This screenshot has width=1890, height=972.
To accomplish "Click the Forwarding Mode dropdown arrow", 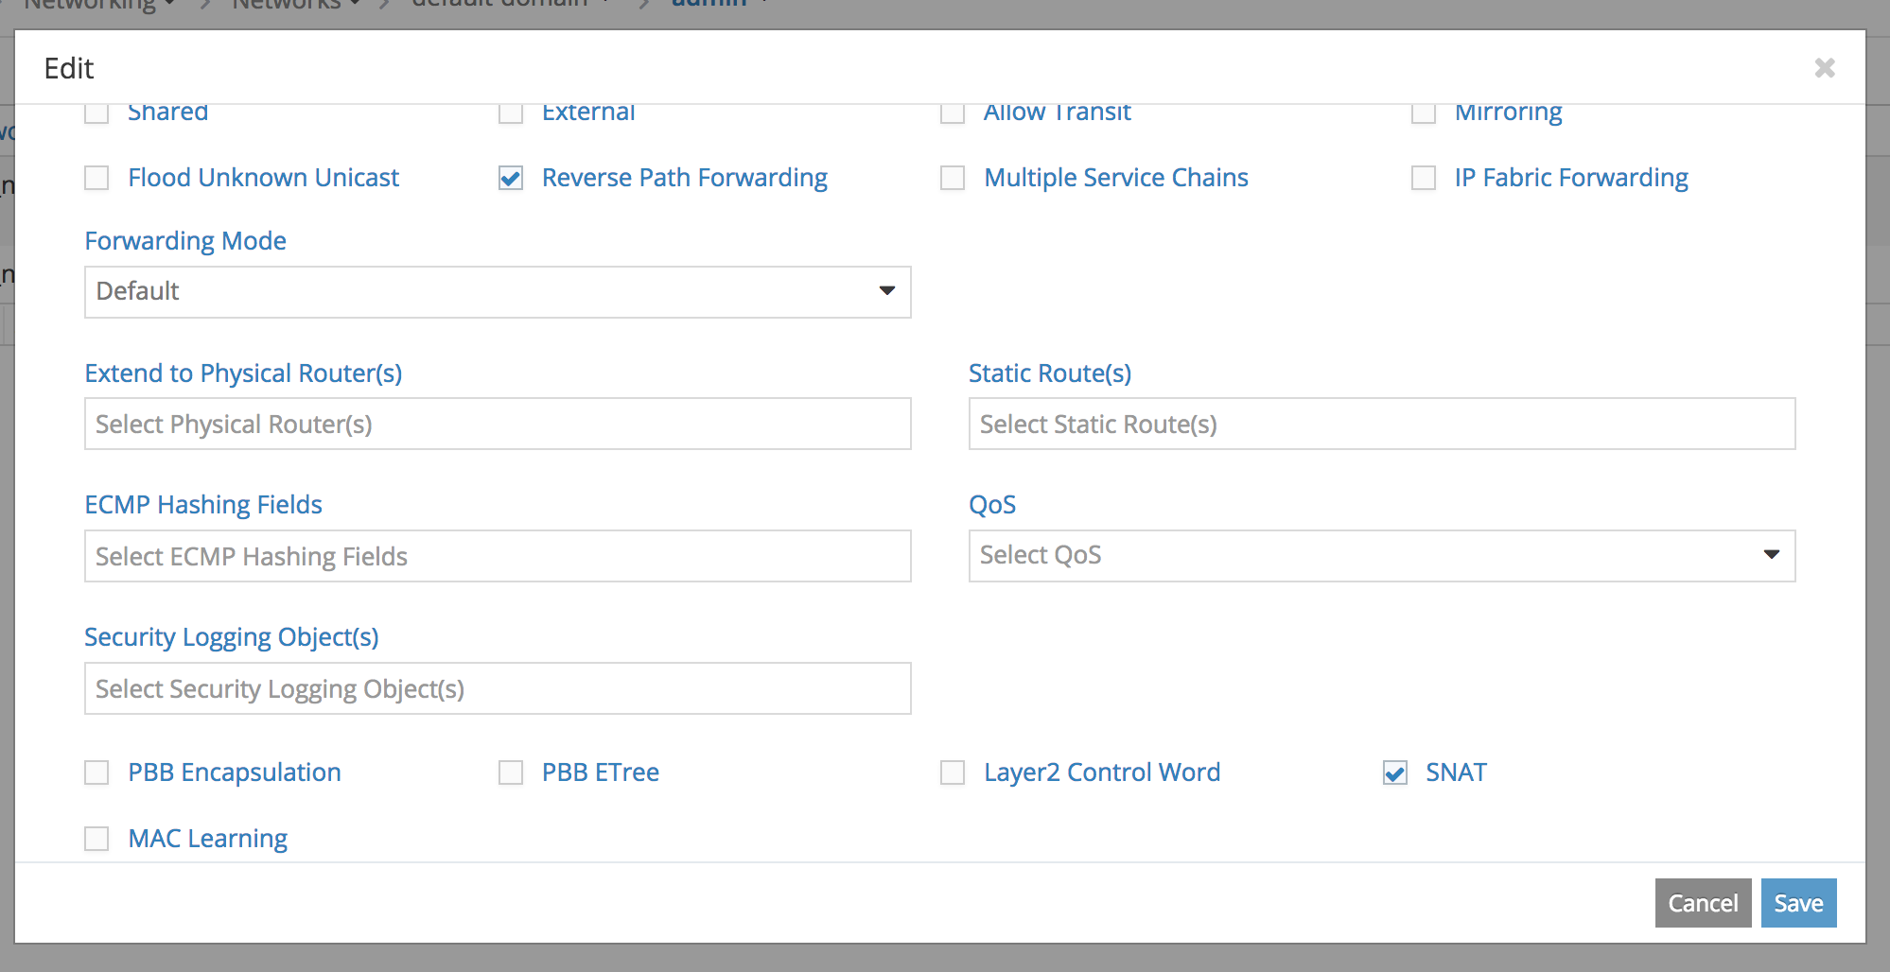I will click(886, 291).
